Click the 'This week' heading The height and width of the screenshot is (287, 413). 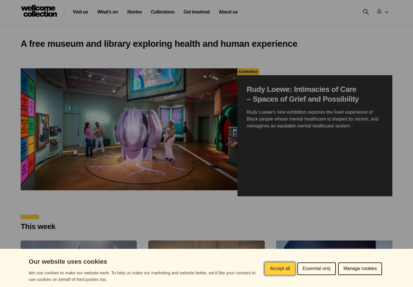pos(38,226)
